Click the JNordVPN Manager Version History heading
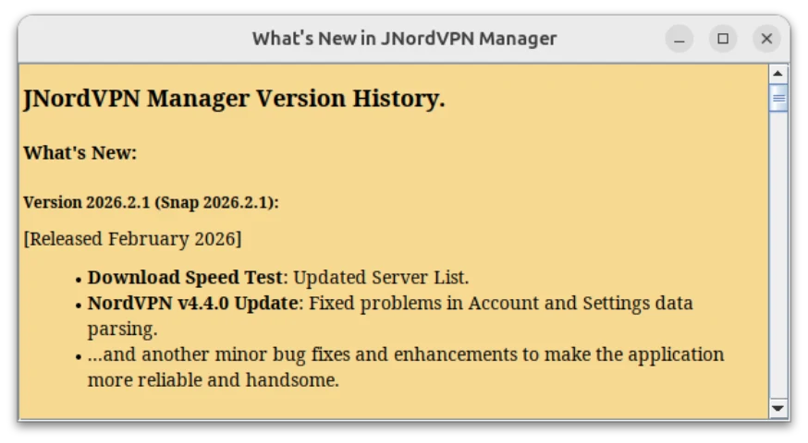The height and width of the screenshot is (443, 808). [235, 98]
